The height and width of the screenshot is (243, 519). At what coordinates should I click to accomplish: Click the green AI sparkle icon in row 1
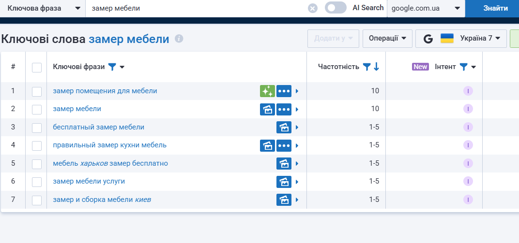(x=267, y=91)
